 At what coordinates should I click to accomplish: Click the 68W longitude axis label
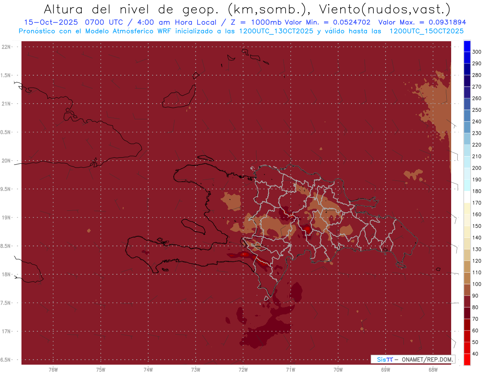433,369
